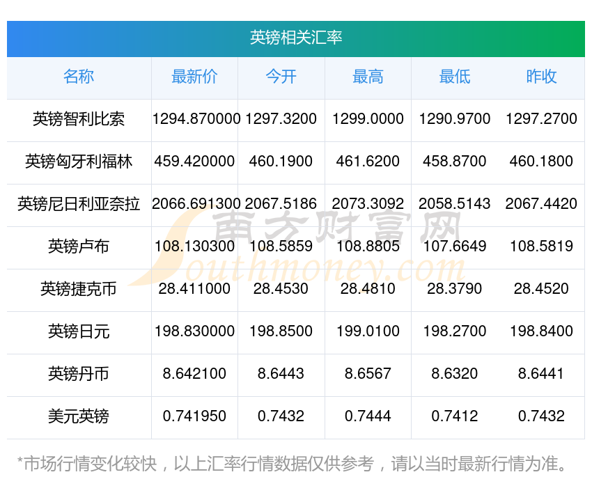Select high value 108.8805
The width and height of the screenshot is (592, 486).
(368, 246)
